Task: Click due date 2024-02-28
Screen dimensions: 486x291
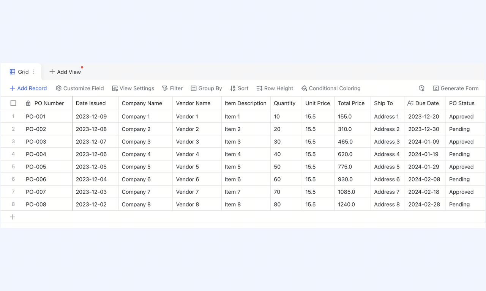Action: [425, 204]
